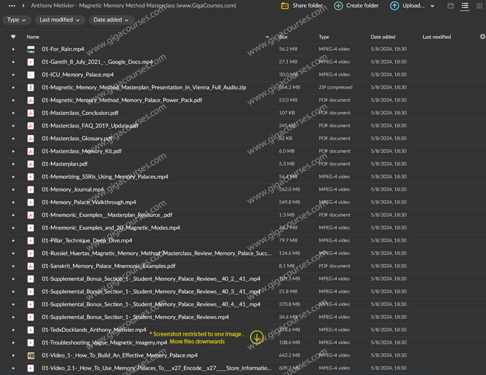Open the column settings gear
Screen dimensions: 486x375
click(482, 37)
